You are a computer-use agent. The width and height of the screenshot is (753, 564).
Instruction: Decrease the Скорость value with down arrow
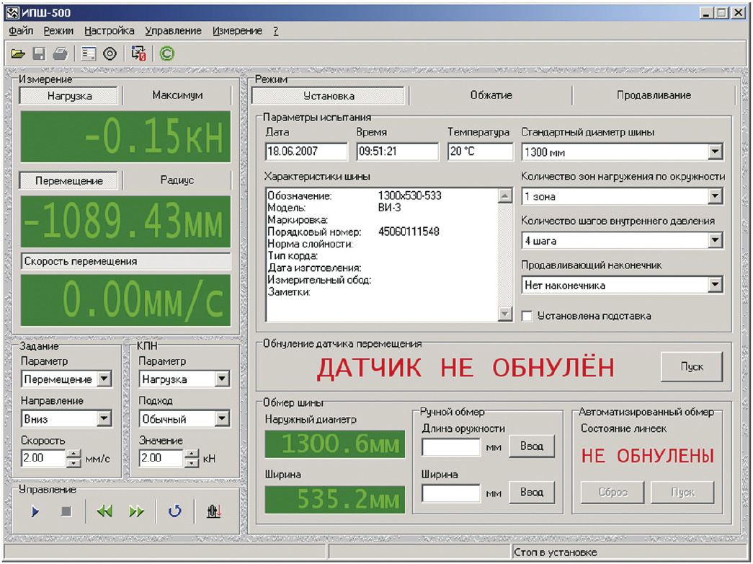click(73, 462)
